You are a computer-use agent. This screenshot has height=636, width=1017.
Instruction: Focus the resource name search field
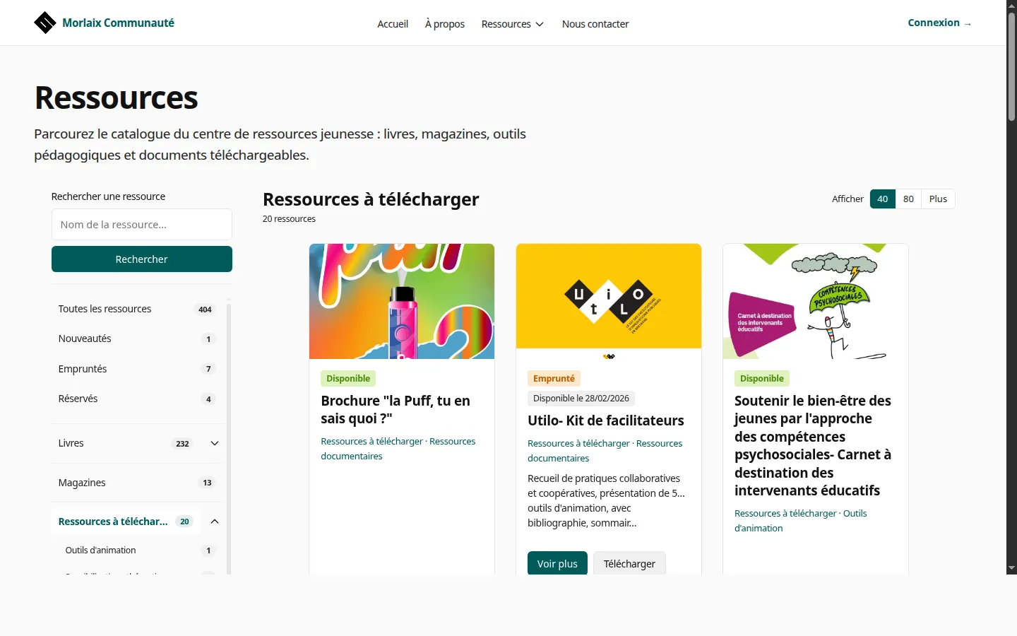pyautogui.click(x=142, y=224)
